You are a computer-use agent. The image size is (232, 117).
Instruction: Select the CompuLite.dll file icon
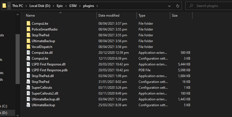pyautogui.click(x=28, y=53)
